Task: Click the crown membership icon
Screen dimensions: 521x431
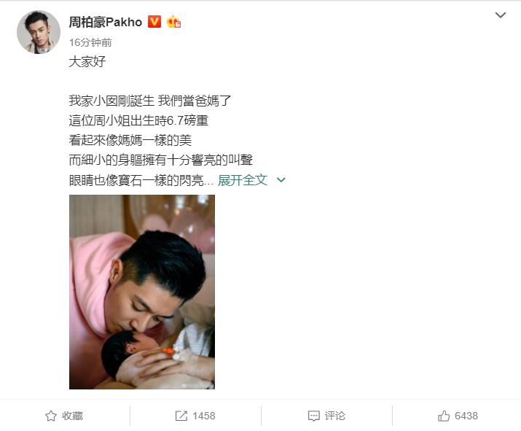Action: pos(173,22)
